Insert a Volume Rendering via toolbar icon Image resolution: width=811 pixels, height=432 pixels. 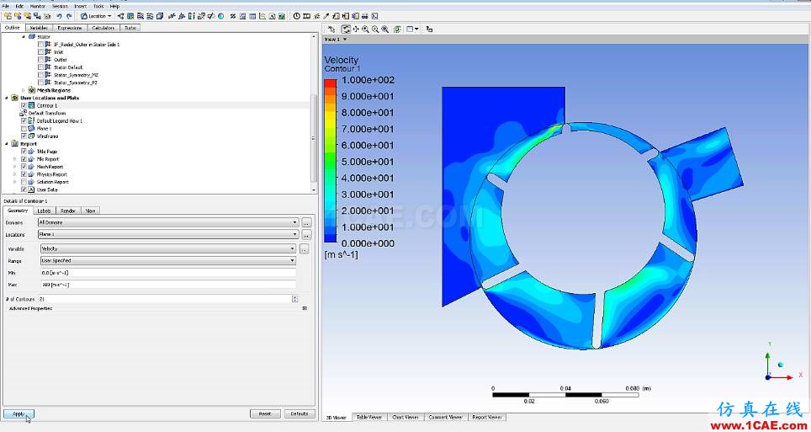[159, 16]
